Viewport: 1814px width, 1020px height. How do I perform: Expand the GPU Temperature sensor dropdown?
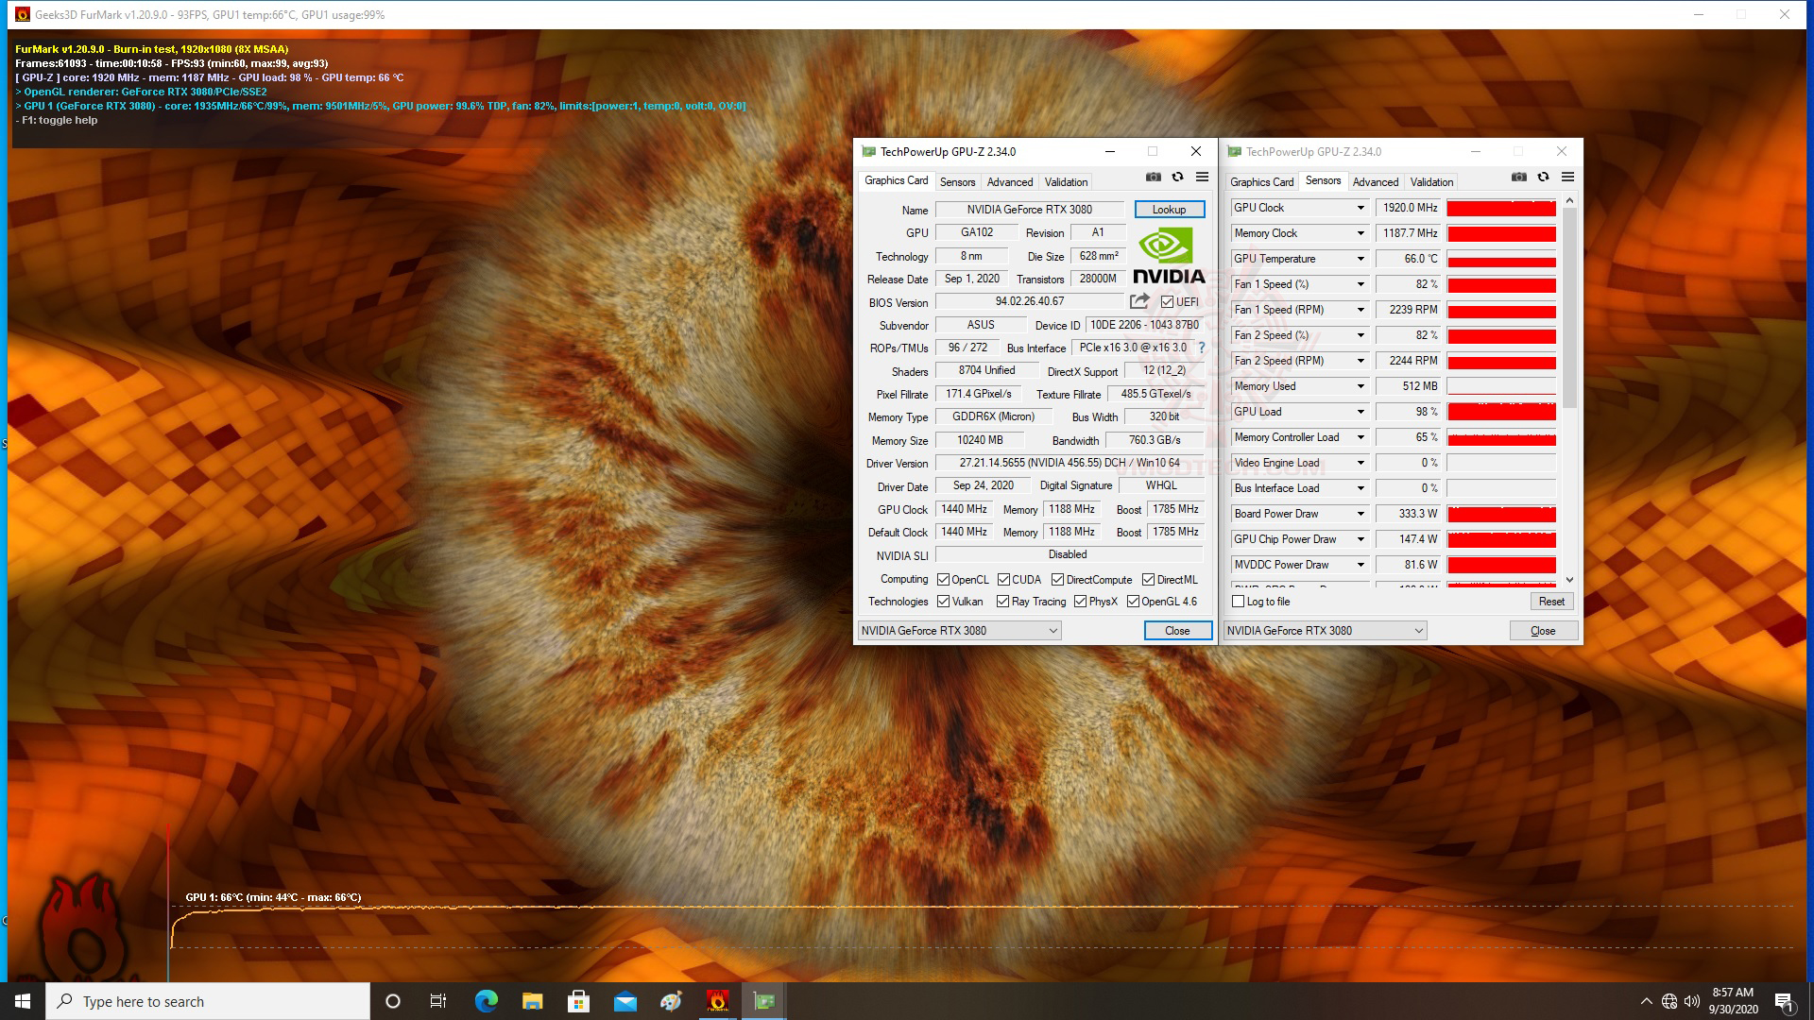tap(1360, 259)
